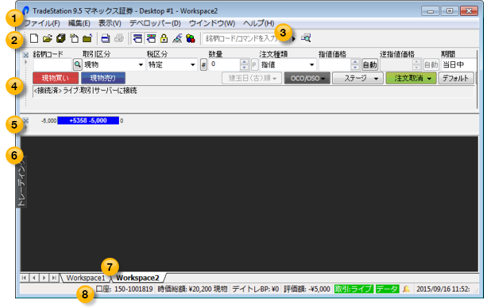The width and height of the screenshot is (484, 308).
Task: Open the OCO/OSO dropdown button
Action: (x=307, y=78)
